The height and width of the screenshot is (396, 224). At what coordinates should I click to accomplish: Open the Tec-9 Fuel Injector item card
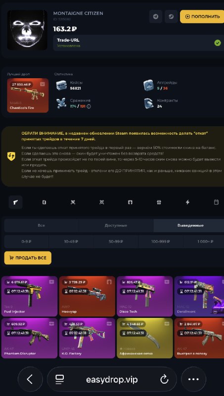coord(29,296)
